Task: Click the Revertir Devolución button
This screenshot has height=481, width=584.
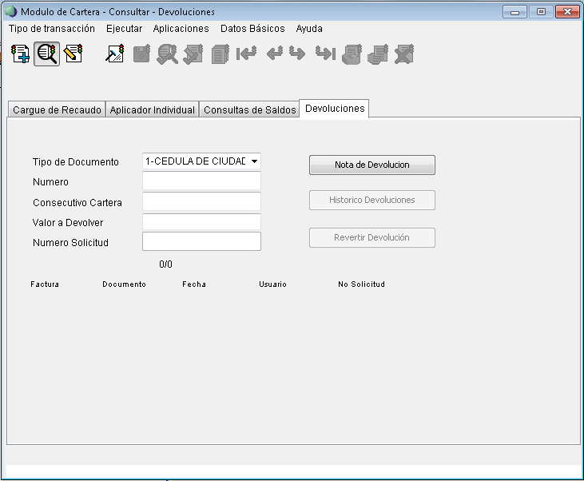Action: click(371, 238)
